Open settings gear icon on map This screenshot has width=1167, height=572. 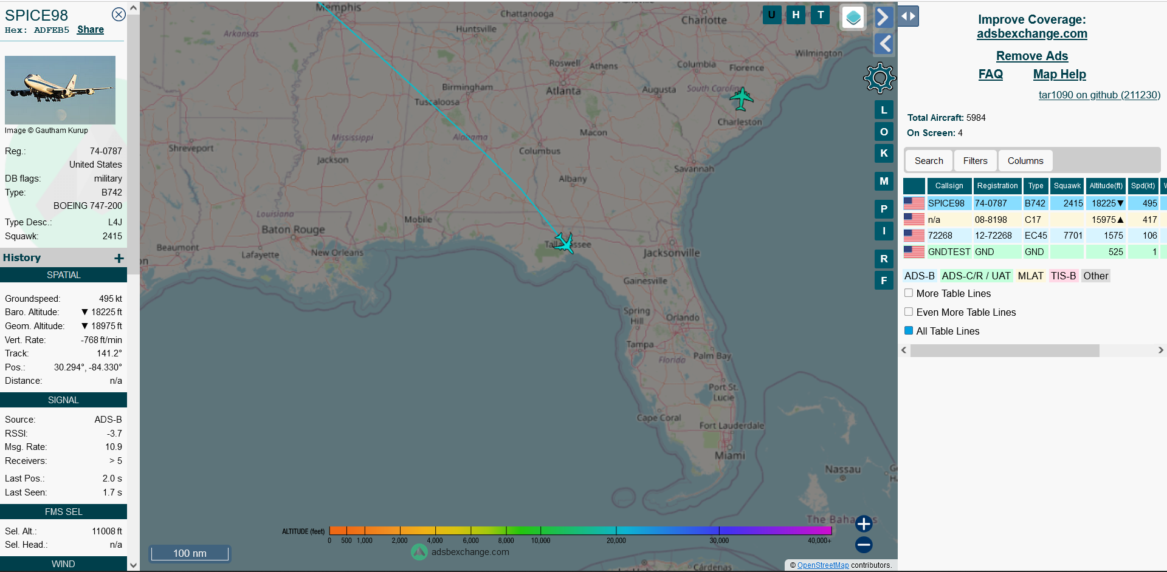pos(880,78)
